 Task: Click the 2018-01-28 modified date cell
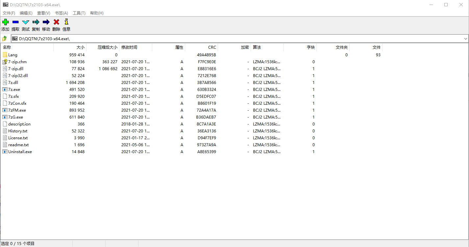136,124
